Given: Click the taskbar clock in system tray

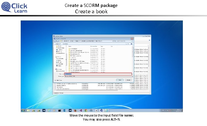Looking at the screenshot, I should [178, 110].
